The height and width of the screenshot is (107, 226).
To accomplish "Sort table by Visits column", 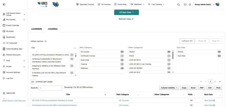I will 190,95.
